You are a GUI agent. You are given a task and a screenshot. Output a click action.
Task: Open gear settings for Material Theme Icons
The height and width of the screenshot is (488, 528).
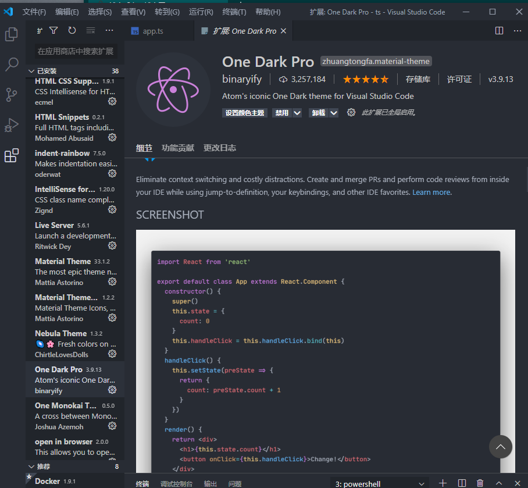click(112, 318)
